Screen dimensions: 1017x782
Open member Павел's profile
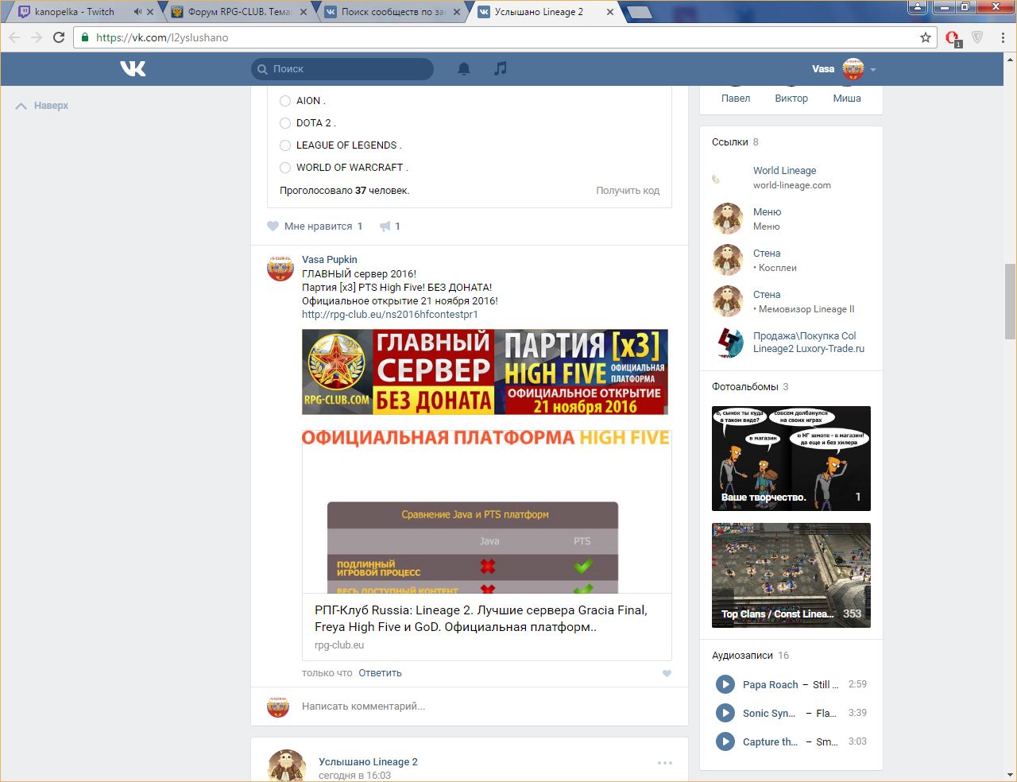[736, 99]
